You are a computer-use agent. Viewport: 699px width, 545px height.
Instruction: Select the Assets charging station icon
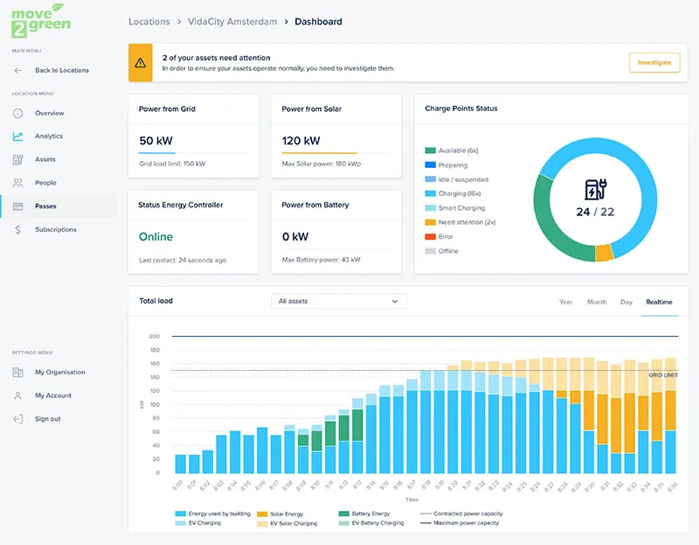(17, 159)
